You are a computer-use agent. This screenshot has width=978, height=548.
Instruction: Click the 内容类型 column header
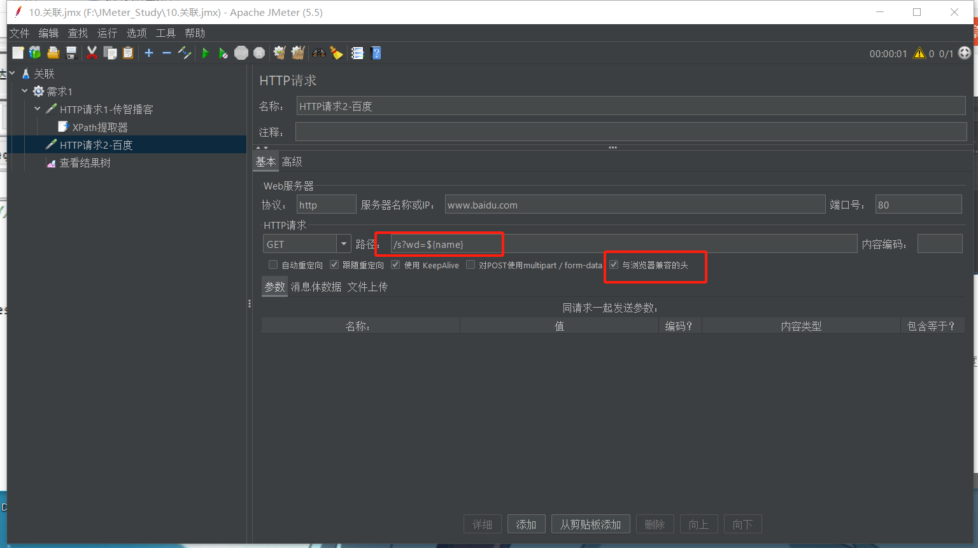tap(801, 325)
